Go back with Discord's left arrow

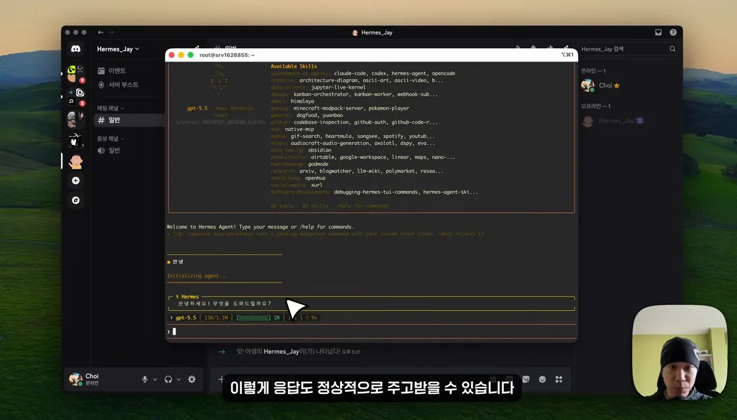pos(101,33)
